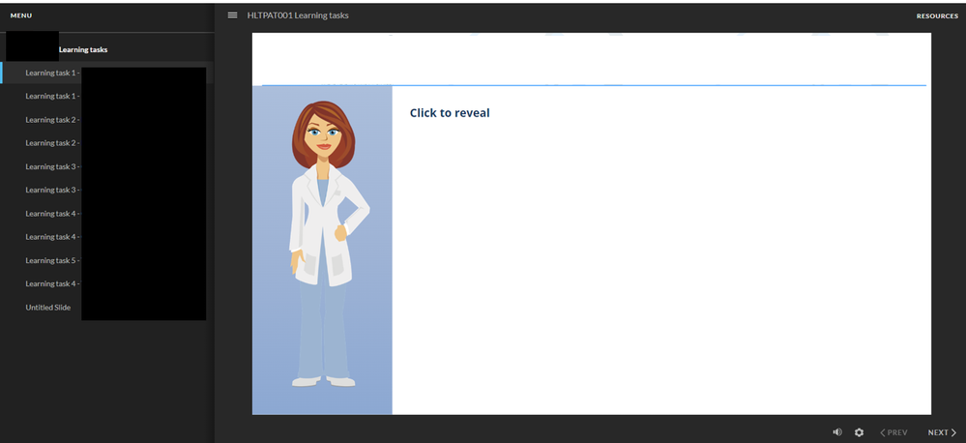Mute audio using the speaker icon

(837, 432)
